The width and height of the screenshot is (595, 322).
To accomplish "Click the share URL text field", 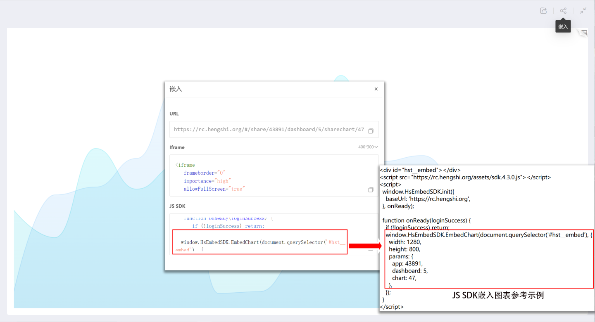I will tap(269, 129).
